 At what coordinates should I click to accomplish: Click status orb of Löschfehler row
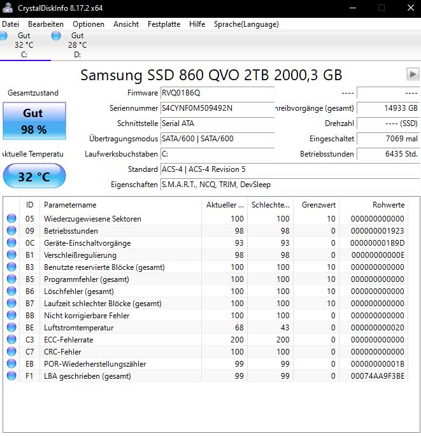11,291
